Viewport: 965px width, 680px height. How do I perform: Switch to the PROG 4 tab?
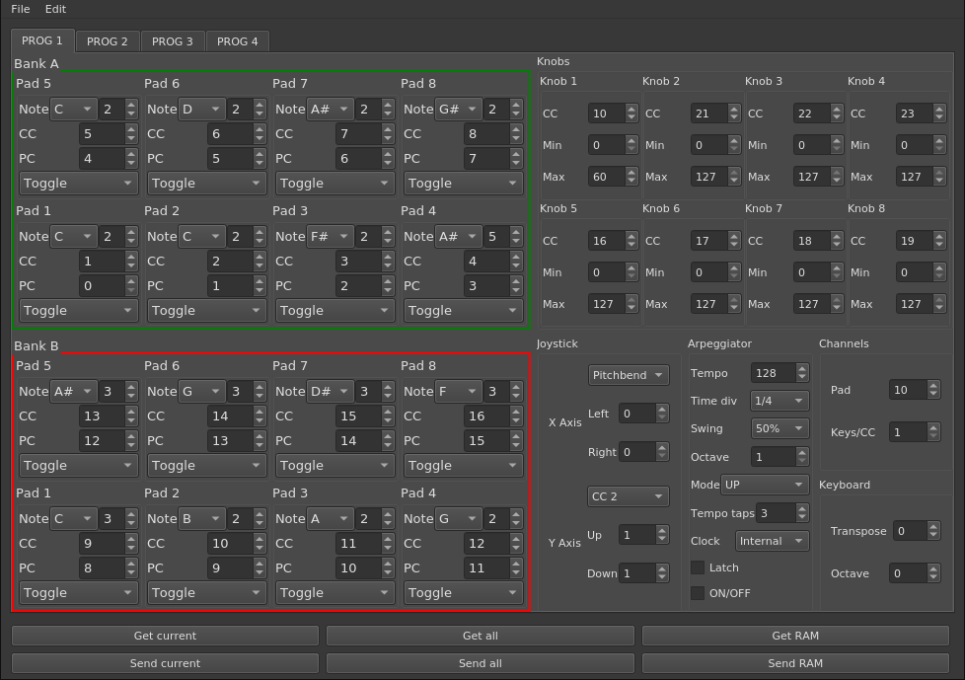click(x=238, y=41)
